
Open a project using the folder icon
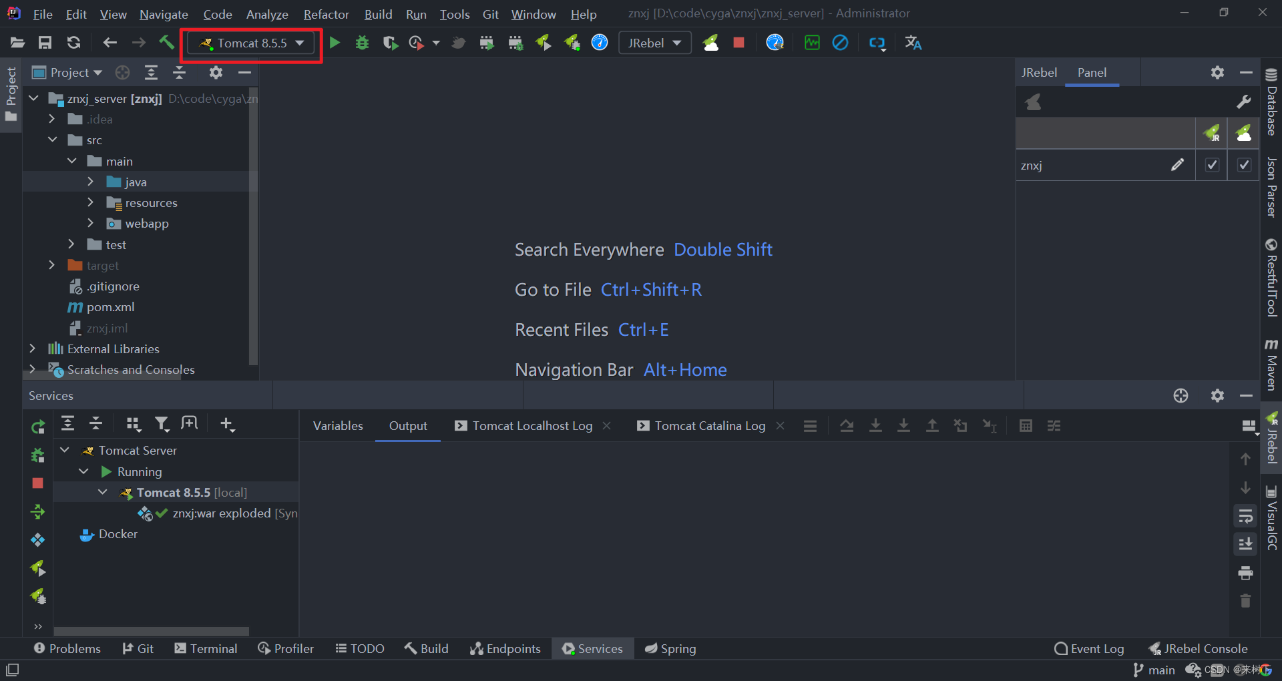click(x=17, y=43)
